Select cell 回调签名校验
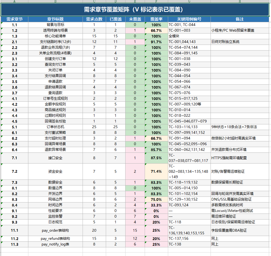The width and height of the screenshot is (271, 256). tap(56, 121)
